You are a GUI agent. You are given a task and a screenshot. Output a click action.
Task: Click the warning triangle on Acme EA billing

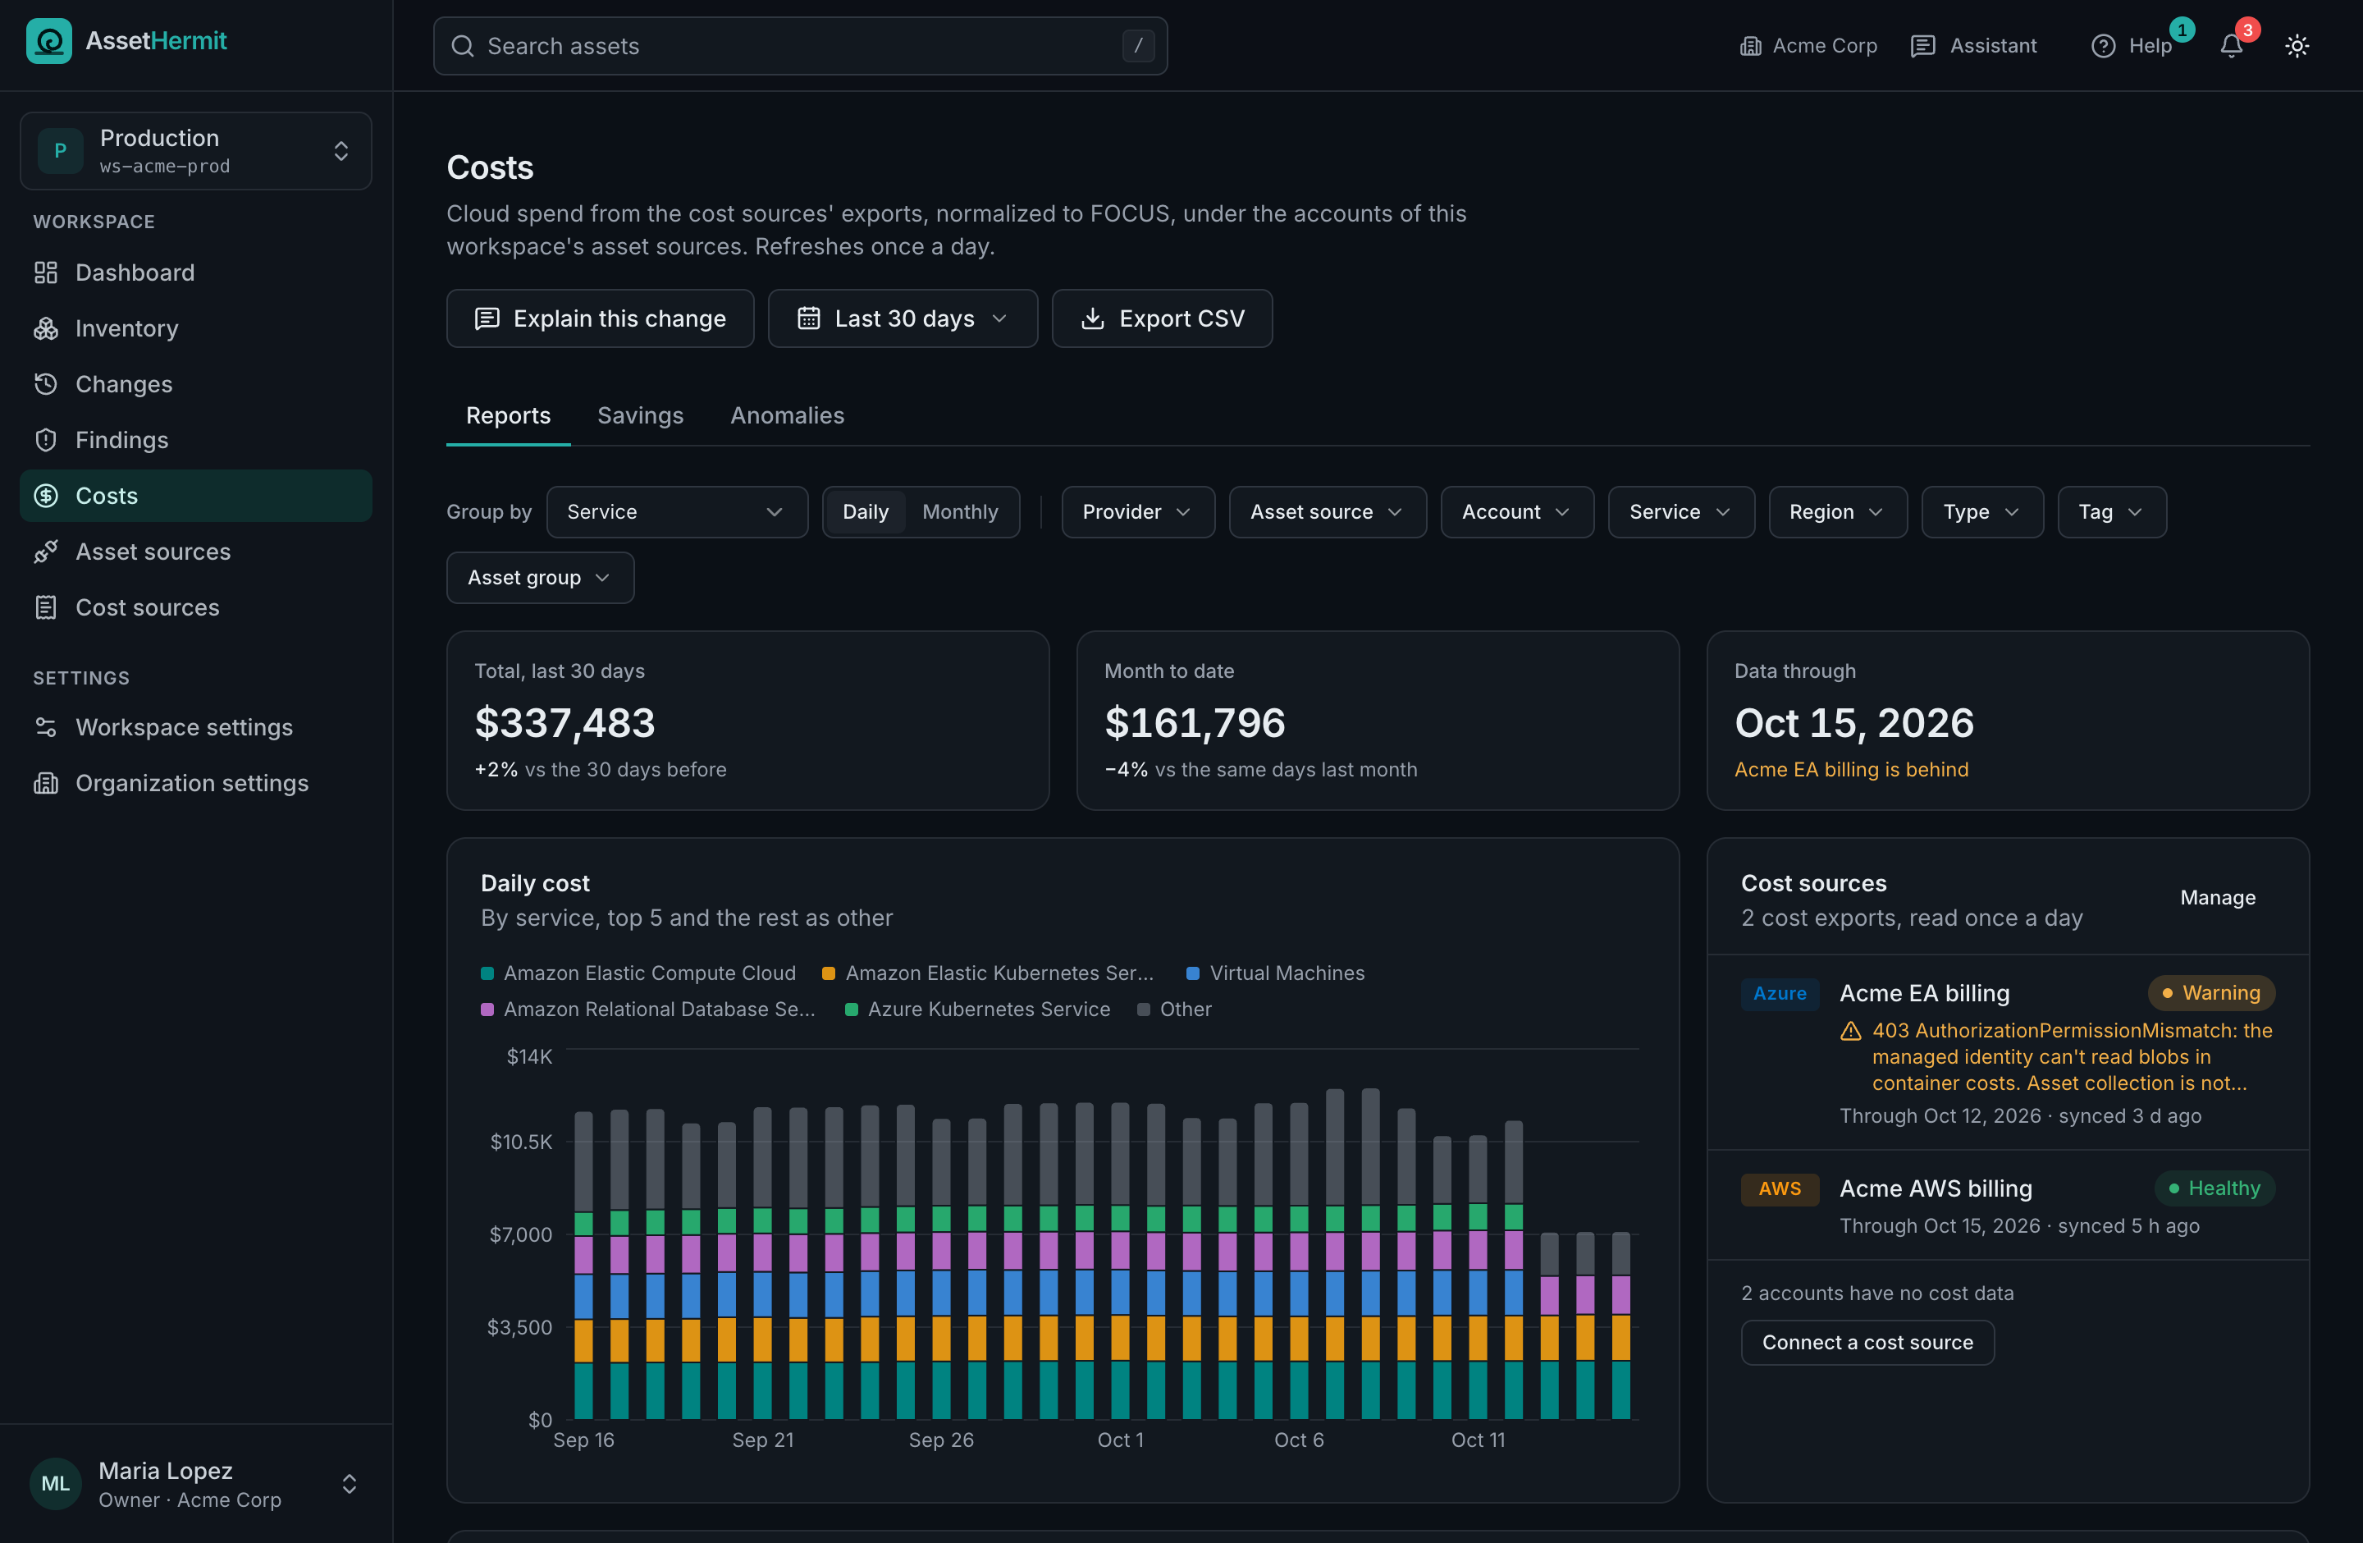1849,1031
